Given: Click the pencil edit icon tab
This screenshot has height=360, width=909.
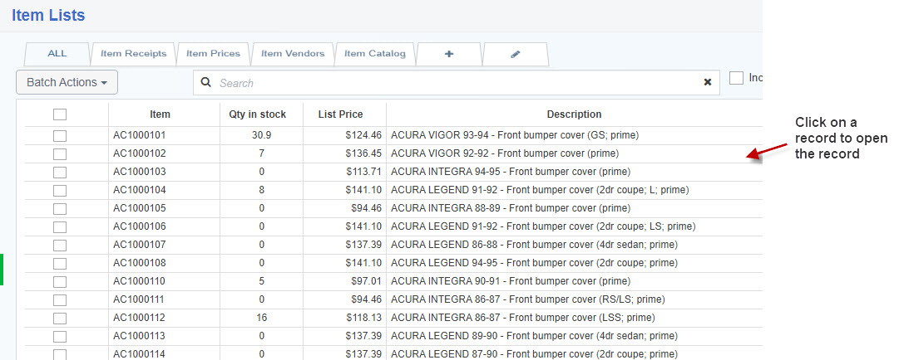Looking at the screenshot, I should tap(515, 54).
